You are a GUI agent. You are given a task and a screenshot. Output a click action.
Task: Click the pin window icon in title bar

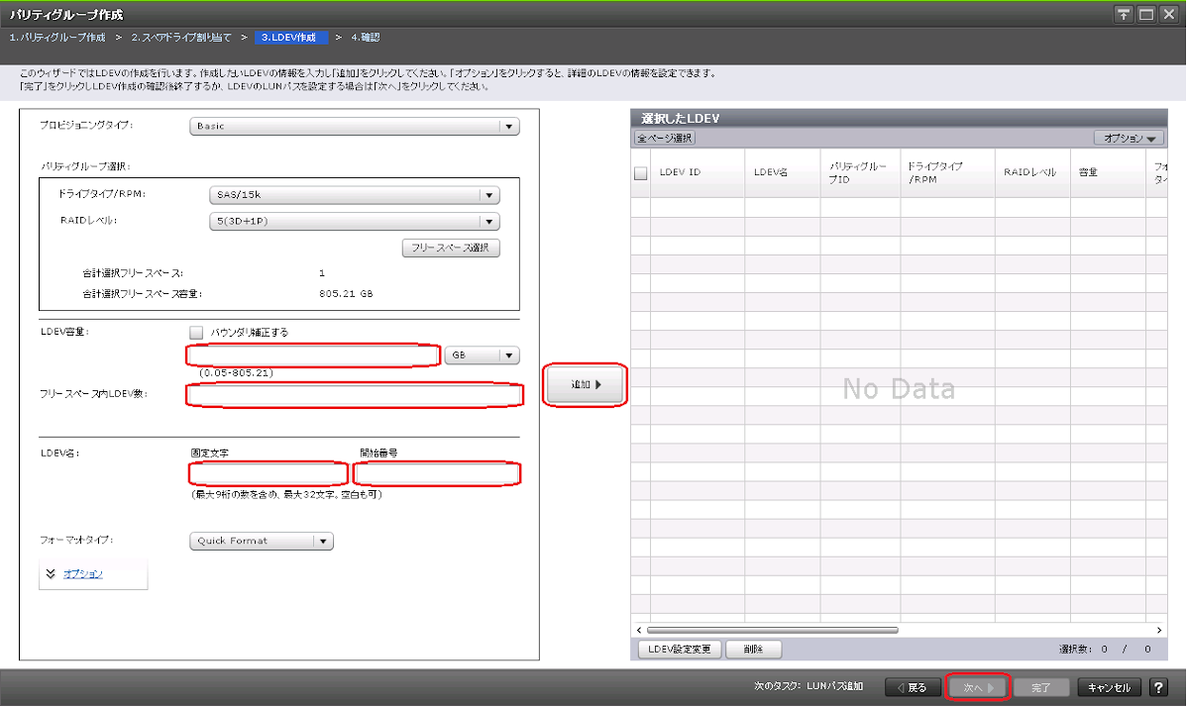click(1124, 15)
